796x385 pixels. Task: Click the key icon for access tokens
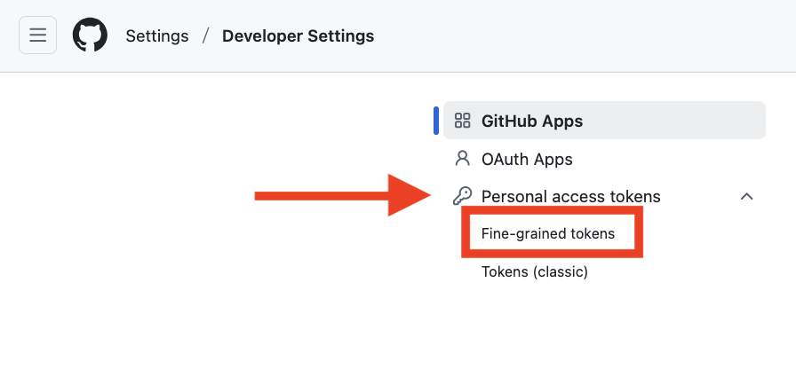click(463, 196)
